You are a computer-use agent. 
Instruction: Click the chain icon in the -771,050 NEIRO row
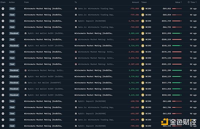pyautogui.click(x=3, y=9)
